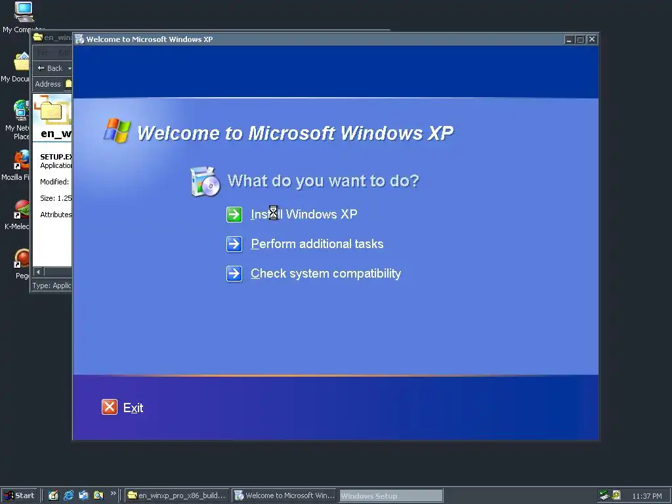Close the Welcome to Microsoft Windows XP window
The height and width of the screenshot is (504, 672).
(592, 39)
